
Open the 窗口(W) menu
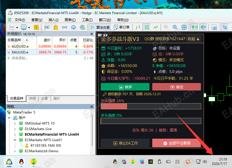(105, 20)
